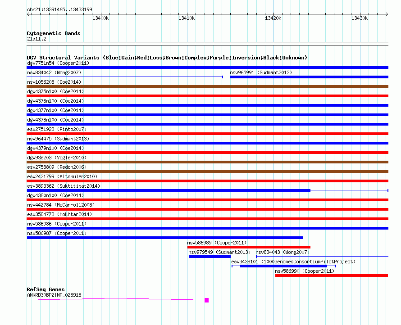401x325 pixels.
Task: Click the magenta ANKRD30BP2 exon block
Action: click(x=207, y=300)
